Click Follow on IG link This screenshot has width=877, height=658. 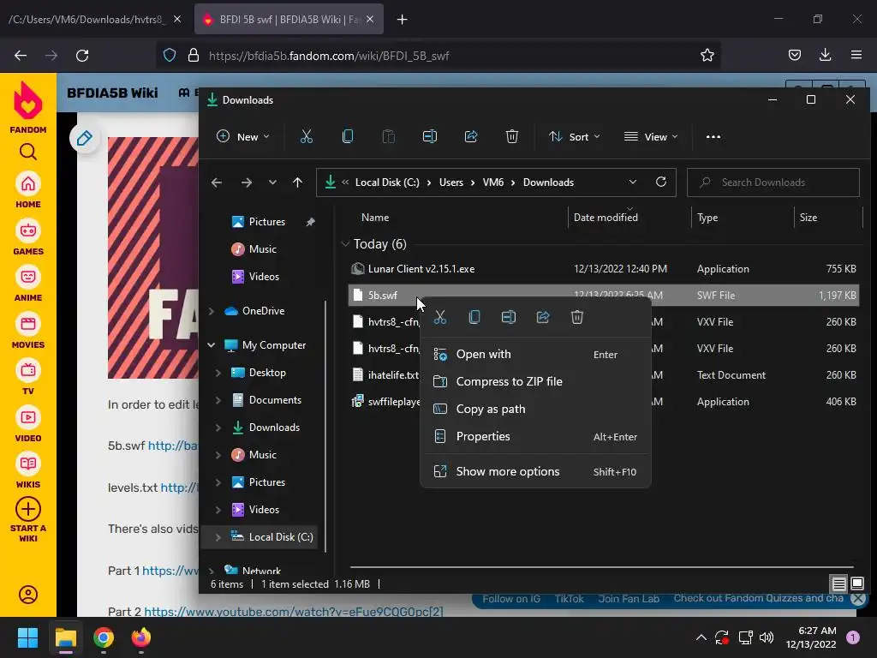tap(511, 599)
